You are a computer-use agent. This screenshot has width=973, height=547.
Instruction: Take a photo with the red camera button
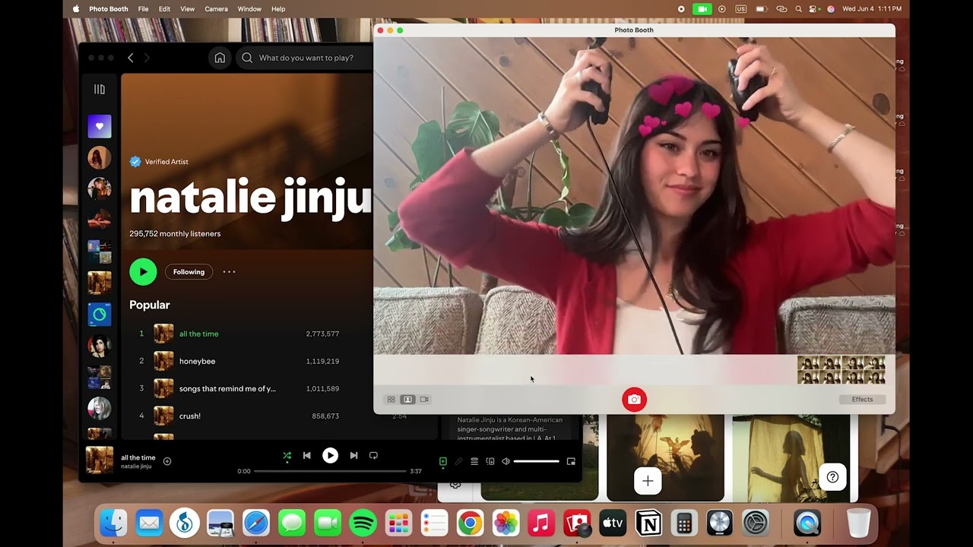pos(634,400)
